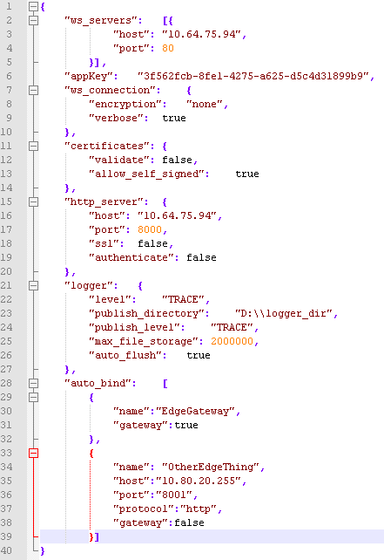Click the true value after allow_self_signed

coord(247,174)
